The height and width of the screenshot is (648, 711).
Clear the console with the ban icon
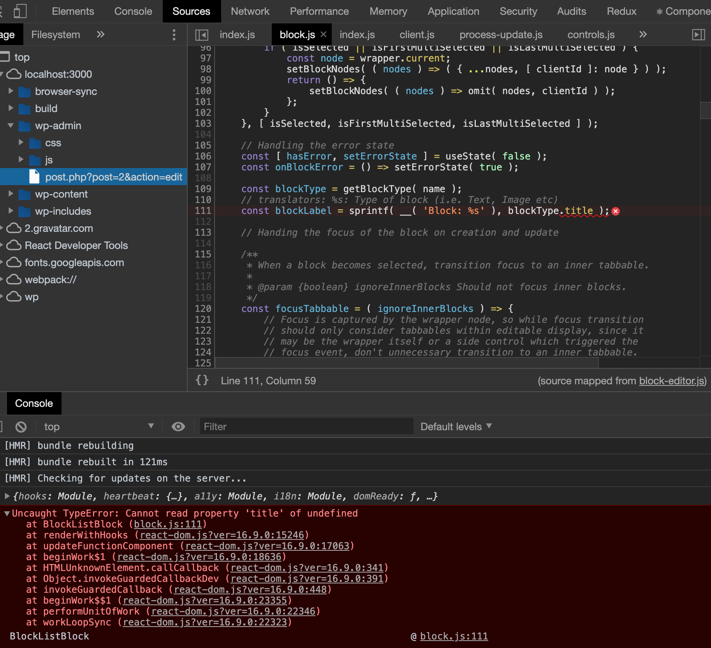tap(21, 427)
